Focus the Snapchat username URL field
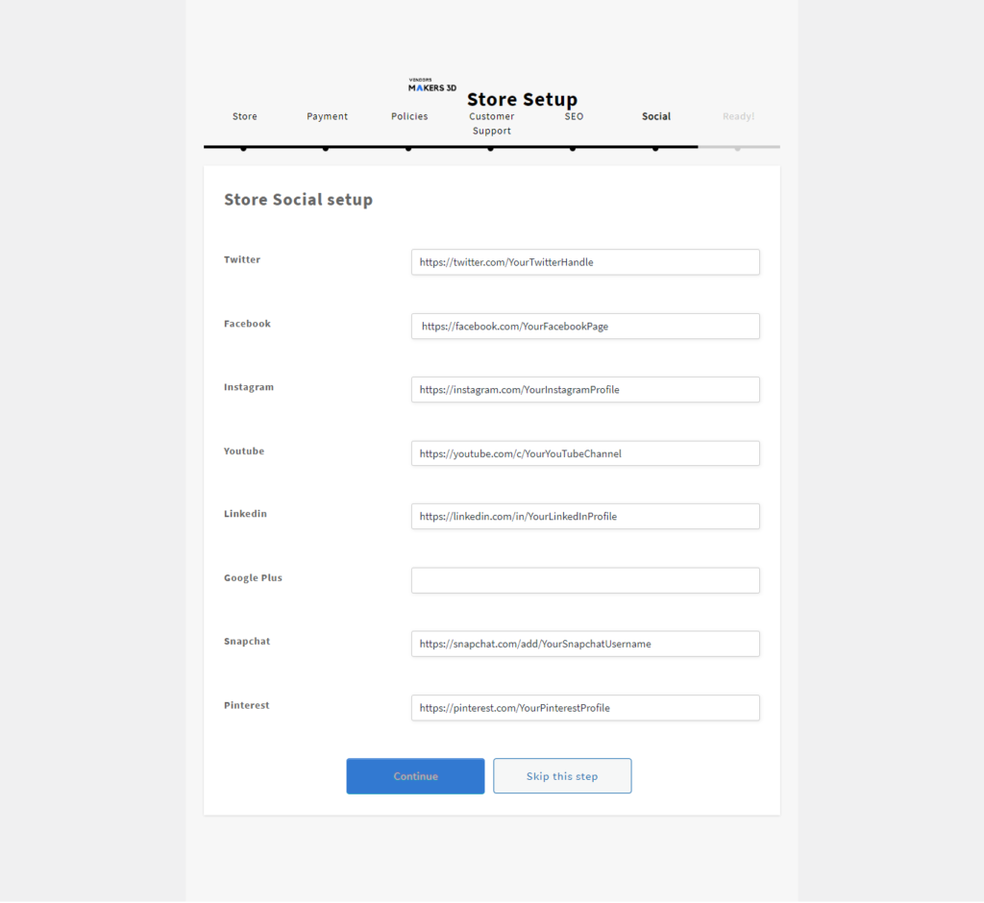This screenshot has height=903, width=984. point(585,644)
